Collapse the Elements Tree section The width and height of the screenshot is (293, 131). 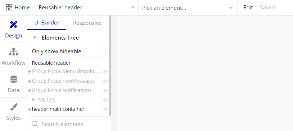(35, 37)
